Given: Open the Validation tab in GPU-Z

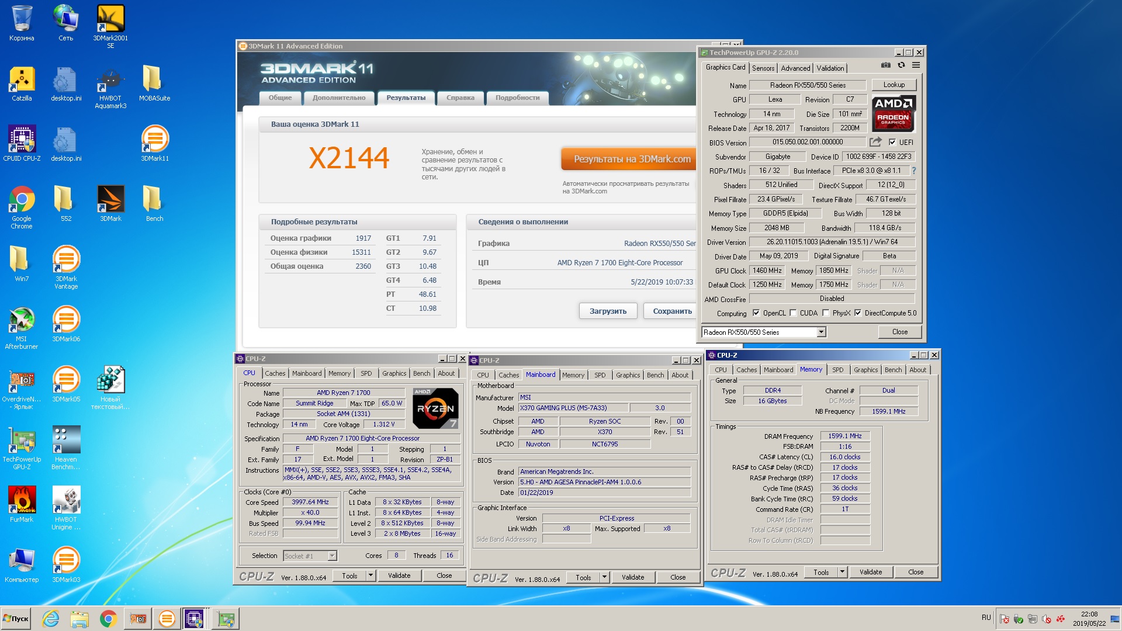Looking at the screenshot, I should pos(830,68).
